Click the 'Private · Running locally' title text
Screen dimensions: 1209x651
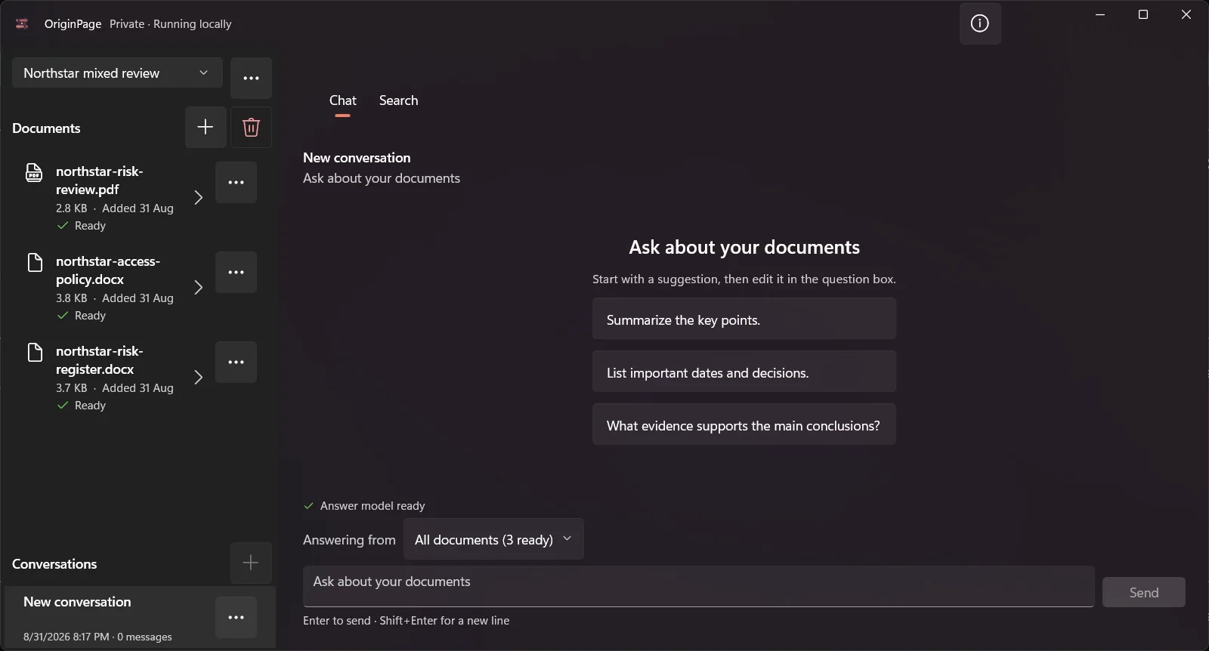point(171,24)
